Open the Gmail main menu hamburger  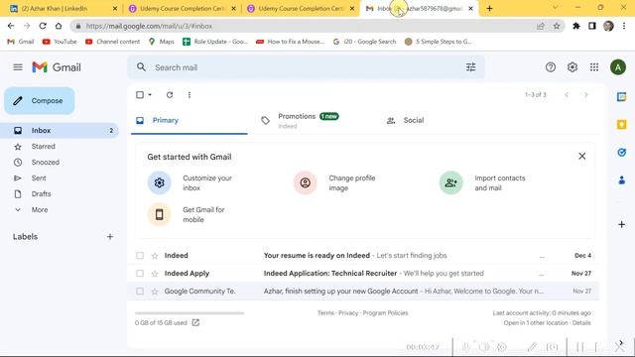(x=18, y=67)
